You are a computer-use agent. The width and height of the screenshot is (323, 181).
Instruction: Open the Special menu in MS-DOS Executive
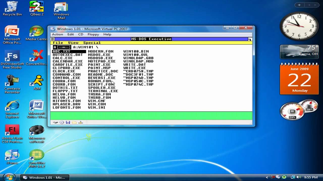click(92, 43)
